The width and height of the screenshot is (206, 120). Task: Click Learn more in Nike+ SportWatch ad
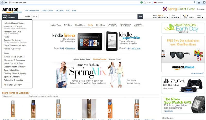tap(169, 111)
